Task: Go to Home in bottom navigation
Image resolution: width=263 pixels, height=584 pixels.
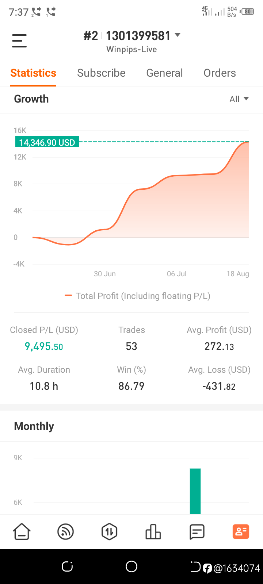Action: (22, 531)
